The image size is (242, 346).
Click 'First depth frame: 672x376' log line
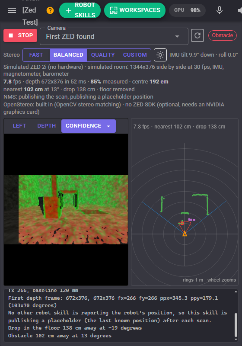pyautogui.click(x=113, y=301)
